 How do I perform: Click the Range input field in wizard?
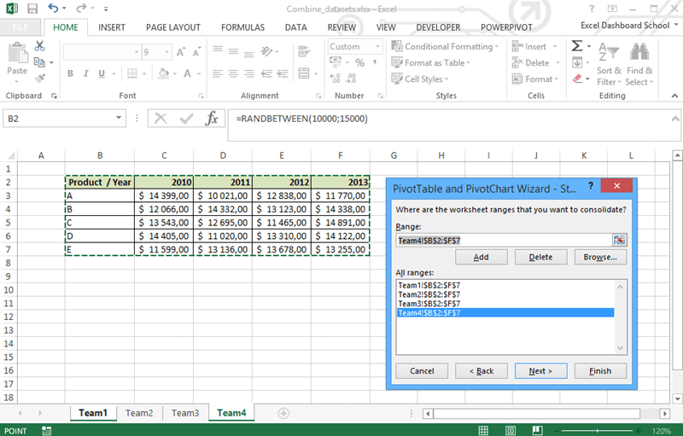pos(504,241)
